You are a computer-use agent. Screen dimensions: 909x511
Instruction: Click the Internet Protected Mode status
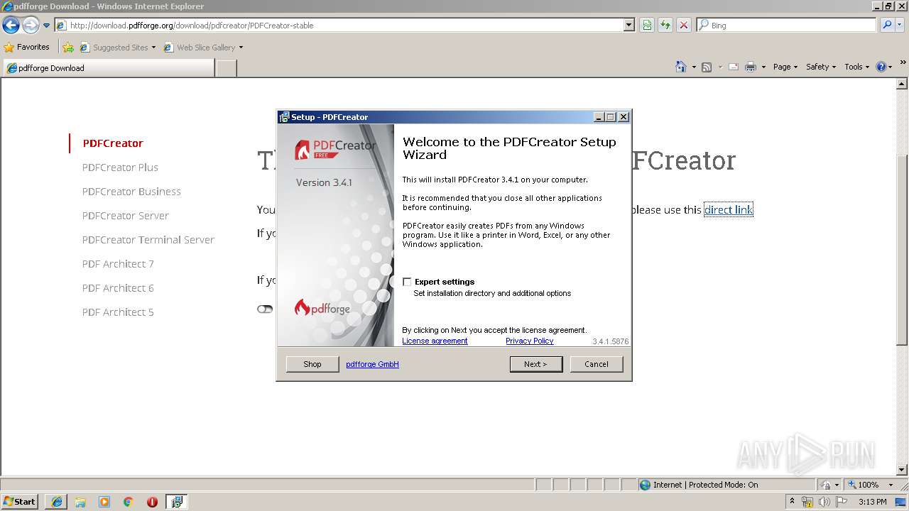click(x=699, y=485)
